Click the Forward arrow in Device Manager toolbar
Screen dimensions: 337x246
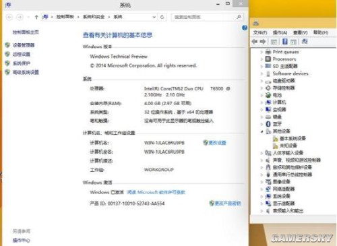point(263,42)
